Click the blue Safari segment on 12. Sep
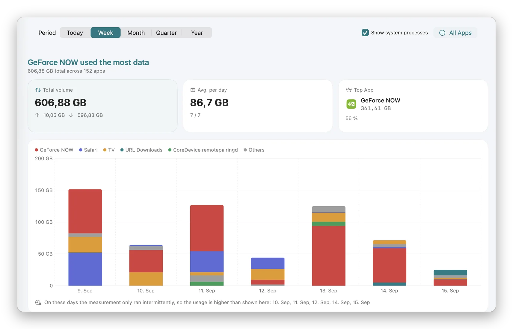 pos(268,263)
